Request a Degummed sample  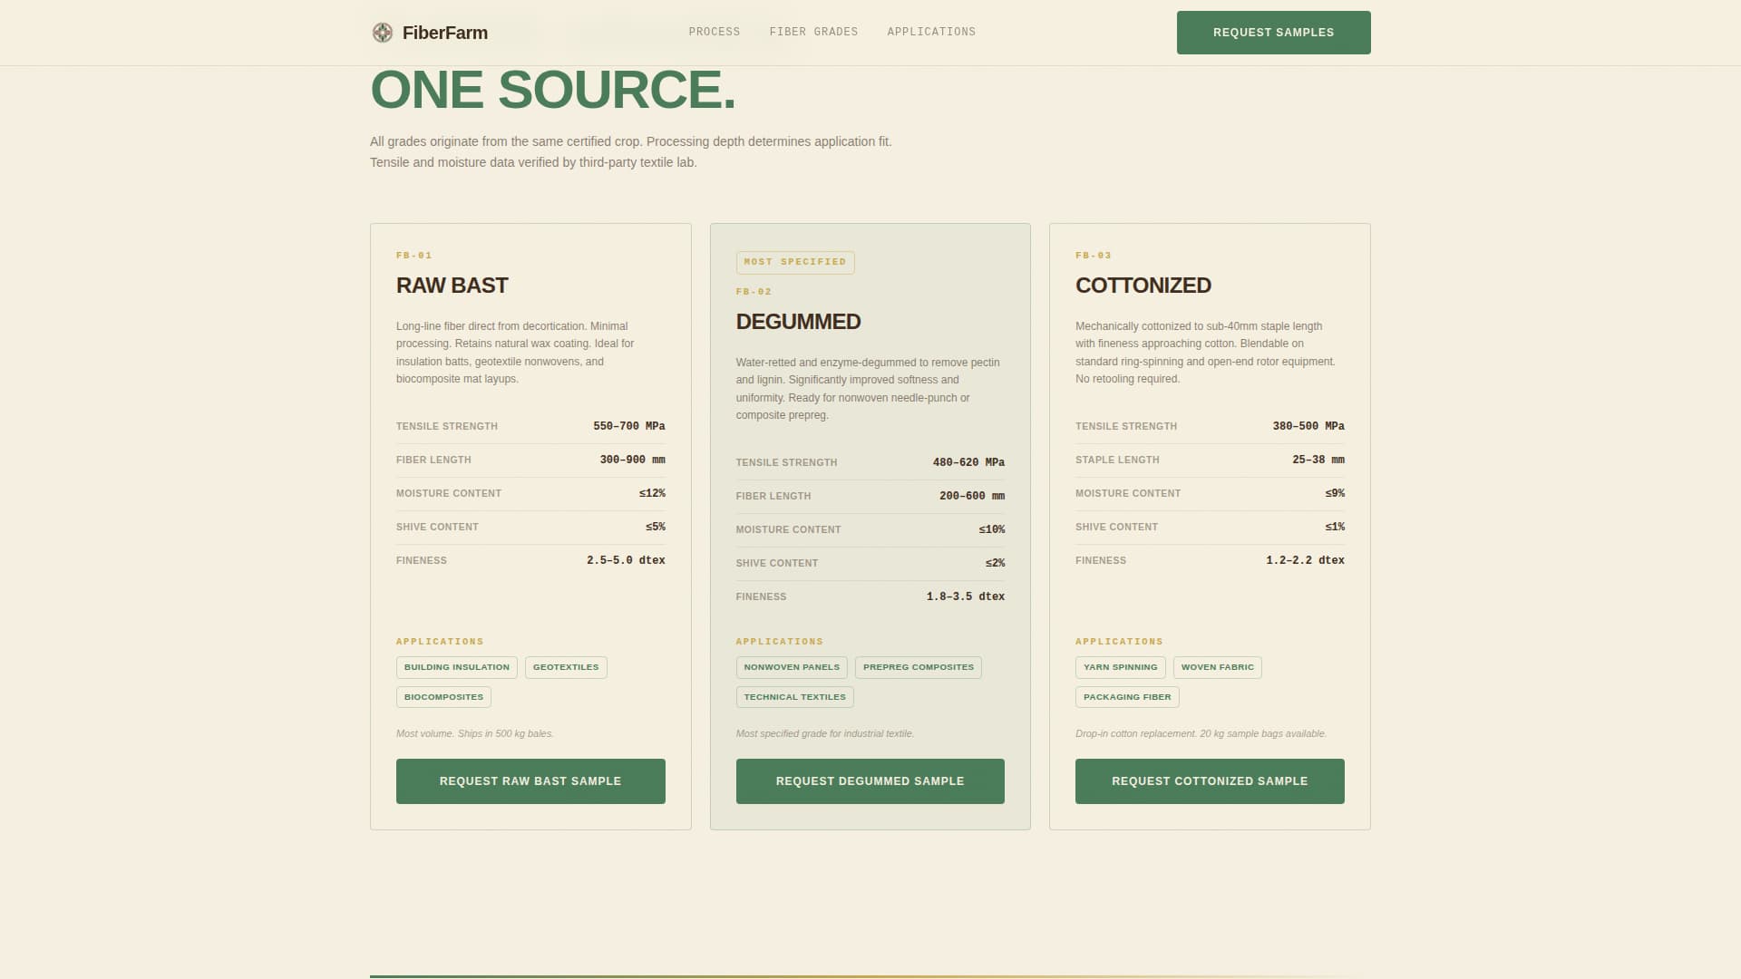click(x=870, y=780)
